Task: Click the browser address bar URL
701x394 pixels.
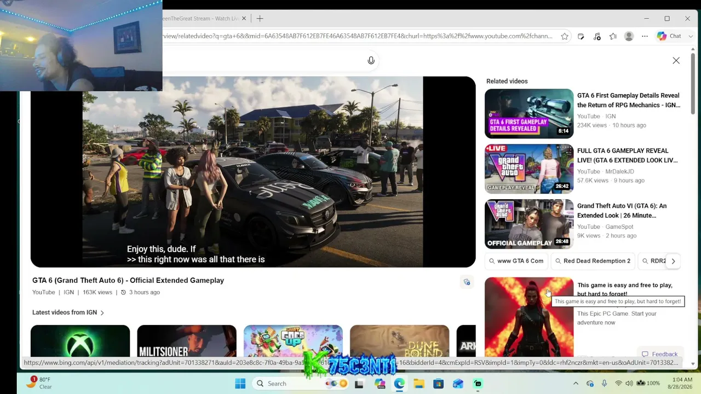Action: [x=358, y=36]
